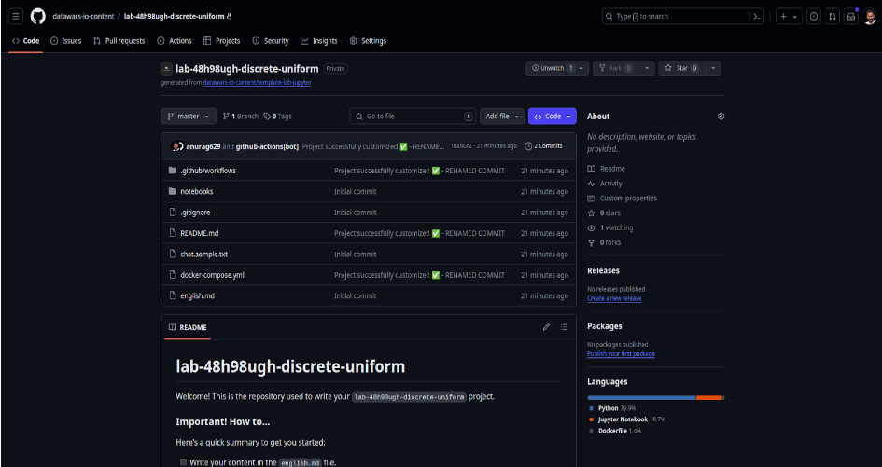882x467 pixels.
Task: Open the datawars-io-content organization link
Action: coord(83,16)
